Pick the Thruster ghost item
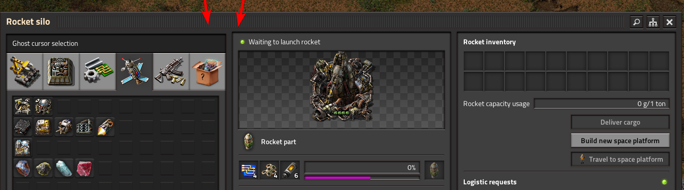Viewport: 684px width, 190px height. [105, 127]
